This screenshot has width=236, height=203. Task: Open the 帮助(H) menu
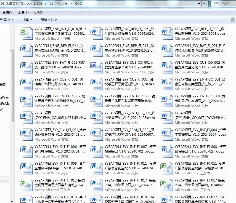click(39, 12)
